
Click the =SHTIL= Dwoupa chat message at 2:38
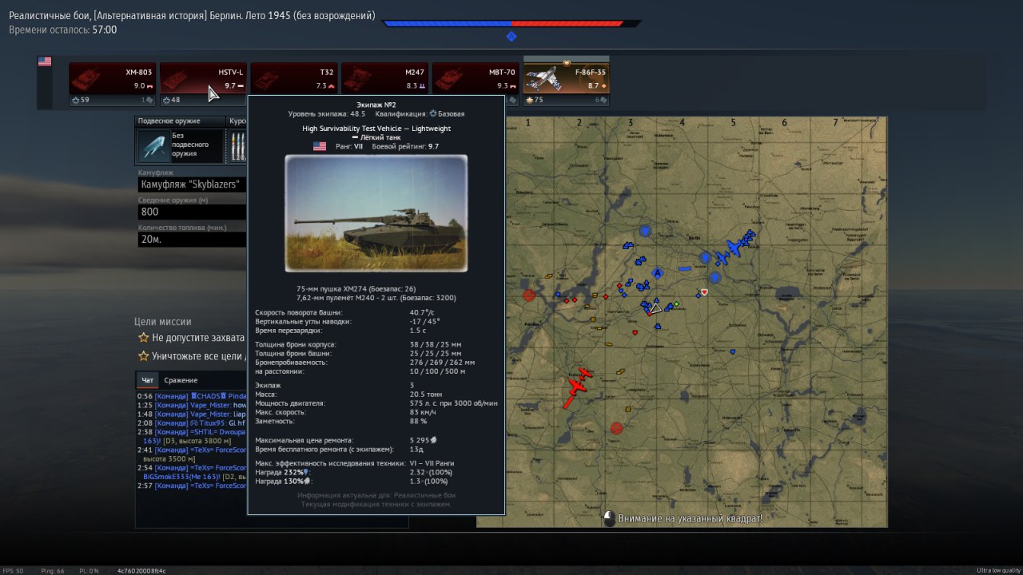pos(192,436)
